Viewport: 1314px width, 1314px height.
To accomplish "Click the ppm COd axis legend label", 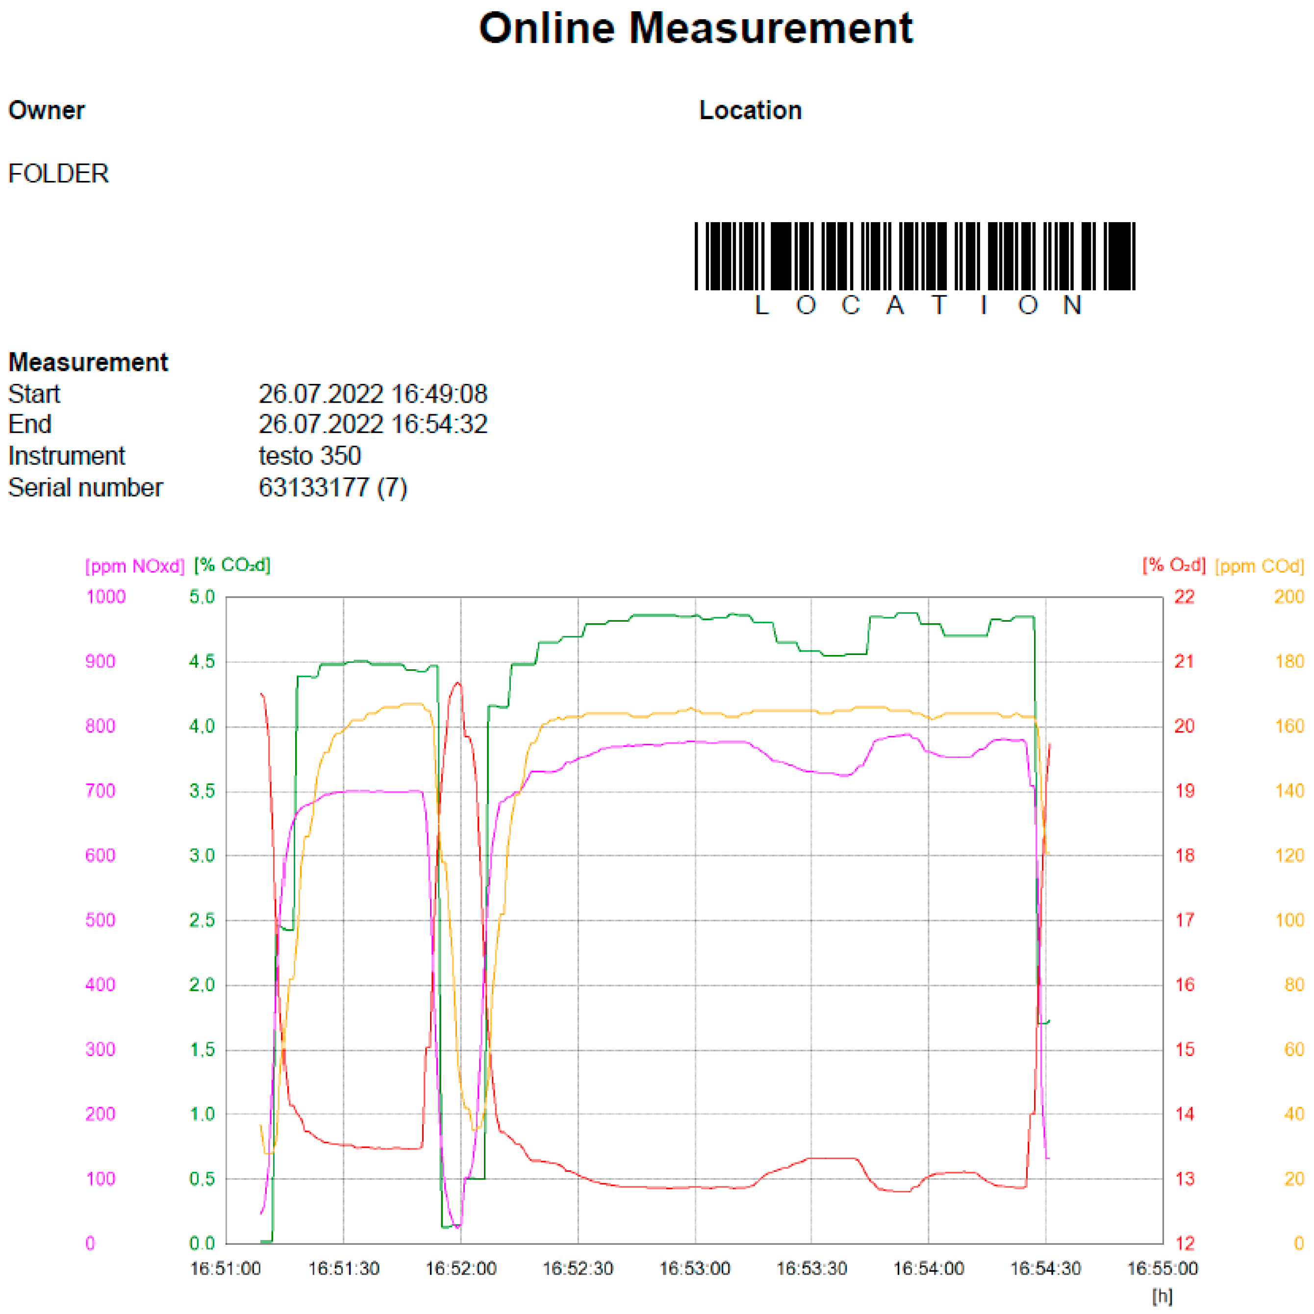I will click(1259, 566).
